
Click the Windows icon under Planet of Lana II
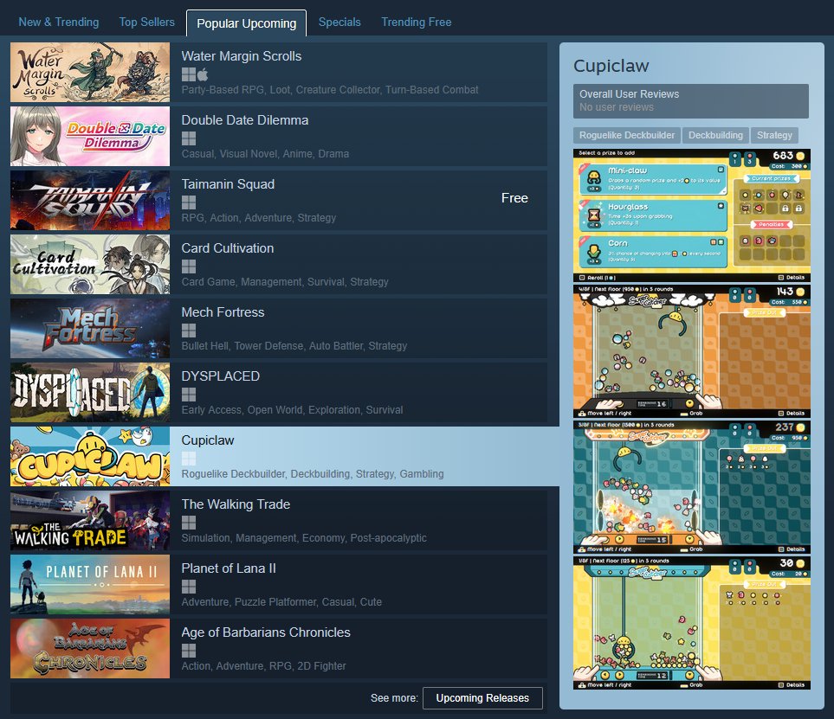pos(188,587)
